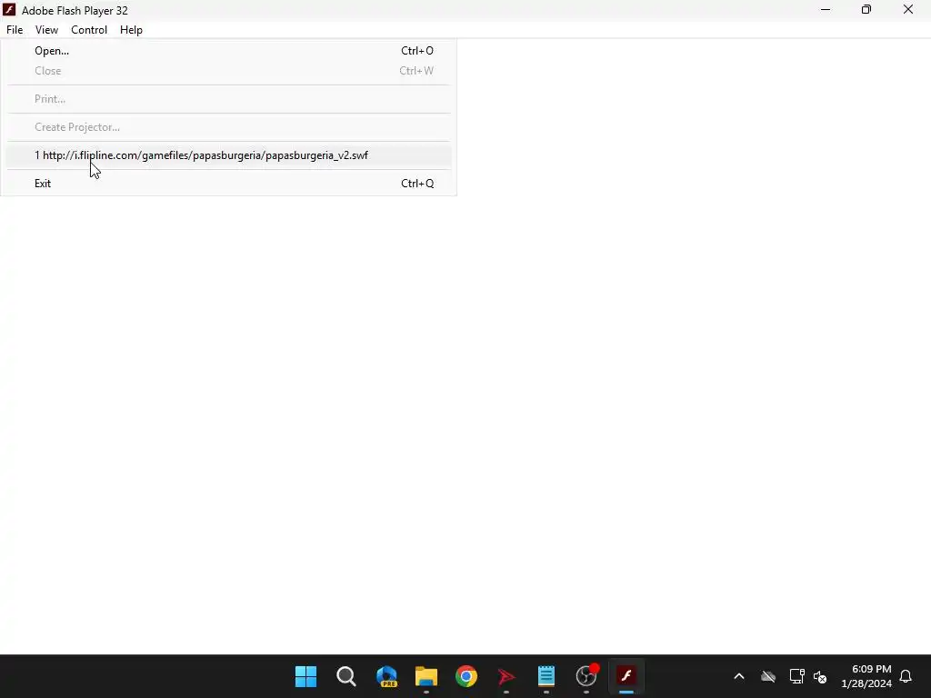The height and width of the screenshot is (698, 931).
Task: Open File Explorer from taskbar
Action: coord(426,676)
